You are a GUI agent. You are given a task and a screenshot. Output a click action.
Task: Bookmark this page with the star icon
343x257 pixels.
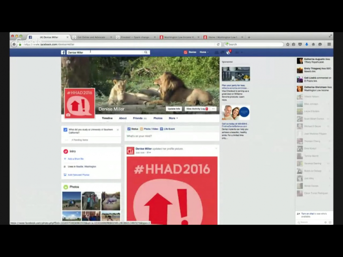[x=288, y=44]
